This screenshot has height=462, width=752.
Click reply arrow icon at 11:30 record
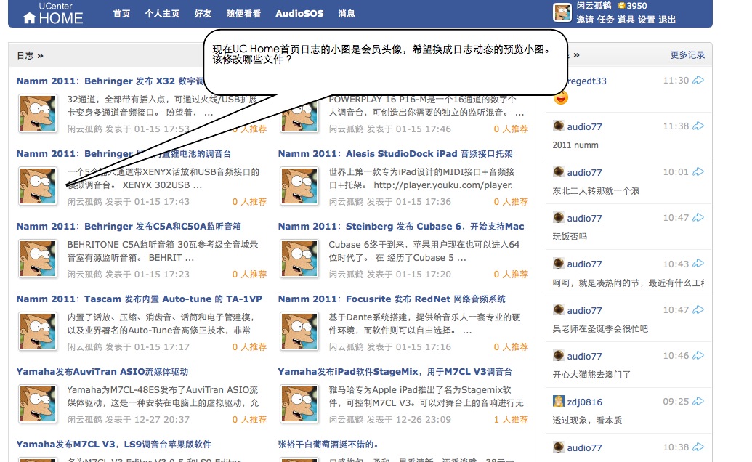(x=698, y=80)
